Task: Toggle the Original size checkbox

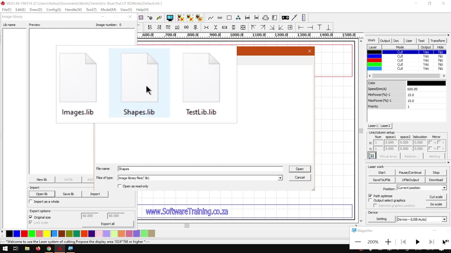Action: [x=31, y=218]
